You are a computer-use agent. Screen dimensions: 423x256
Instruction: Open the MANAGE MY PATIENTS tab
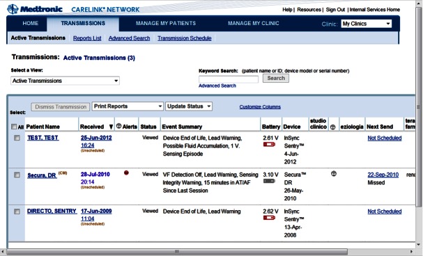tap(166, 24)
